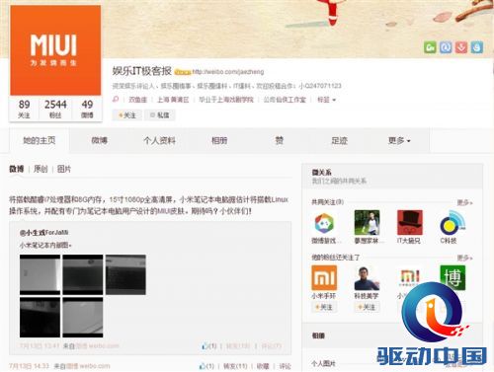Open the 科技美学 profile avatar
494x372 pixels.
pos(367,278)
